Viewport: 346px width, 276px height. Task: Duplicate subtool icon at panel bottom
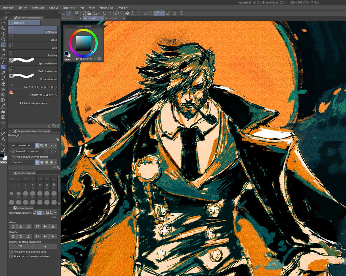(54, 126)
